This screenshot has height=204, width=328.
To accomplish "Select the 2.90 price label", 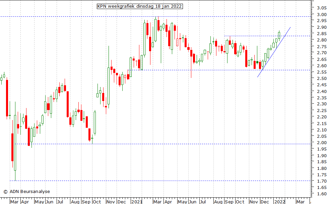I will click(322, 27).
